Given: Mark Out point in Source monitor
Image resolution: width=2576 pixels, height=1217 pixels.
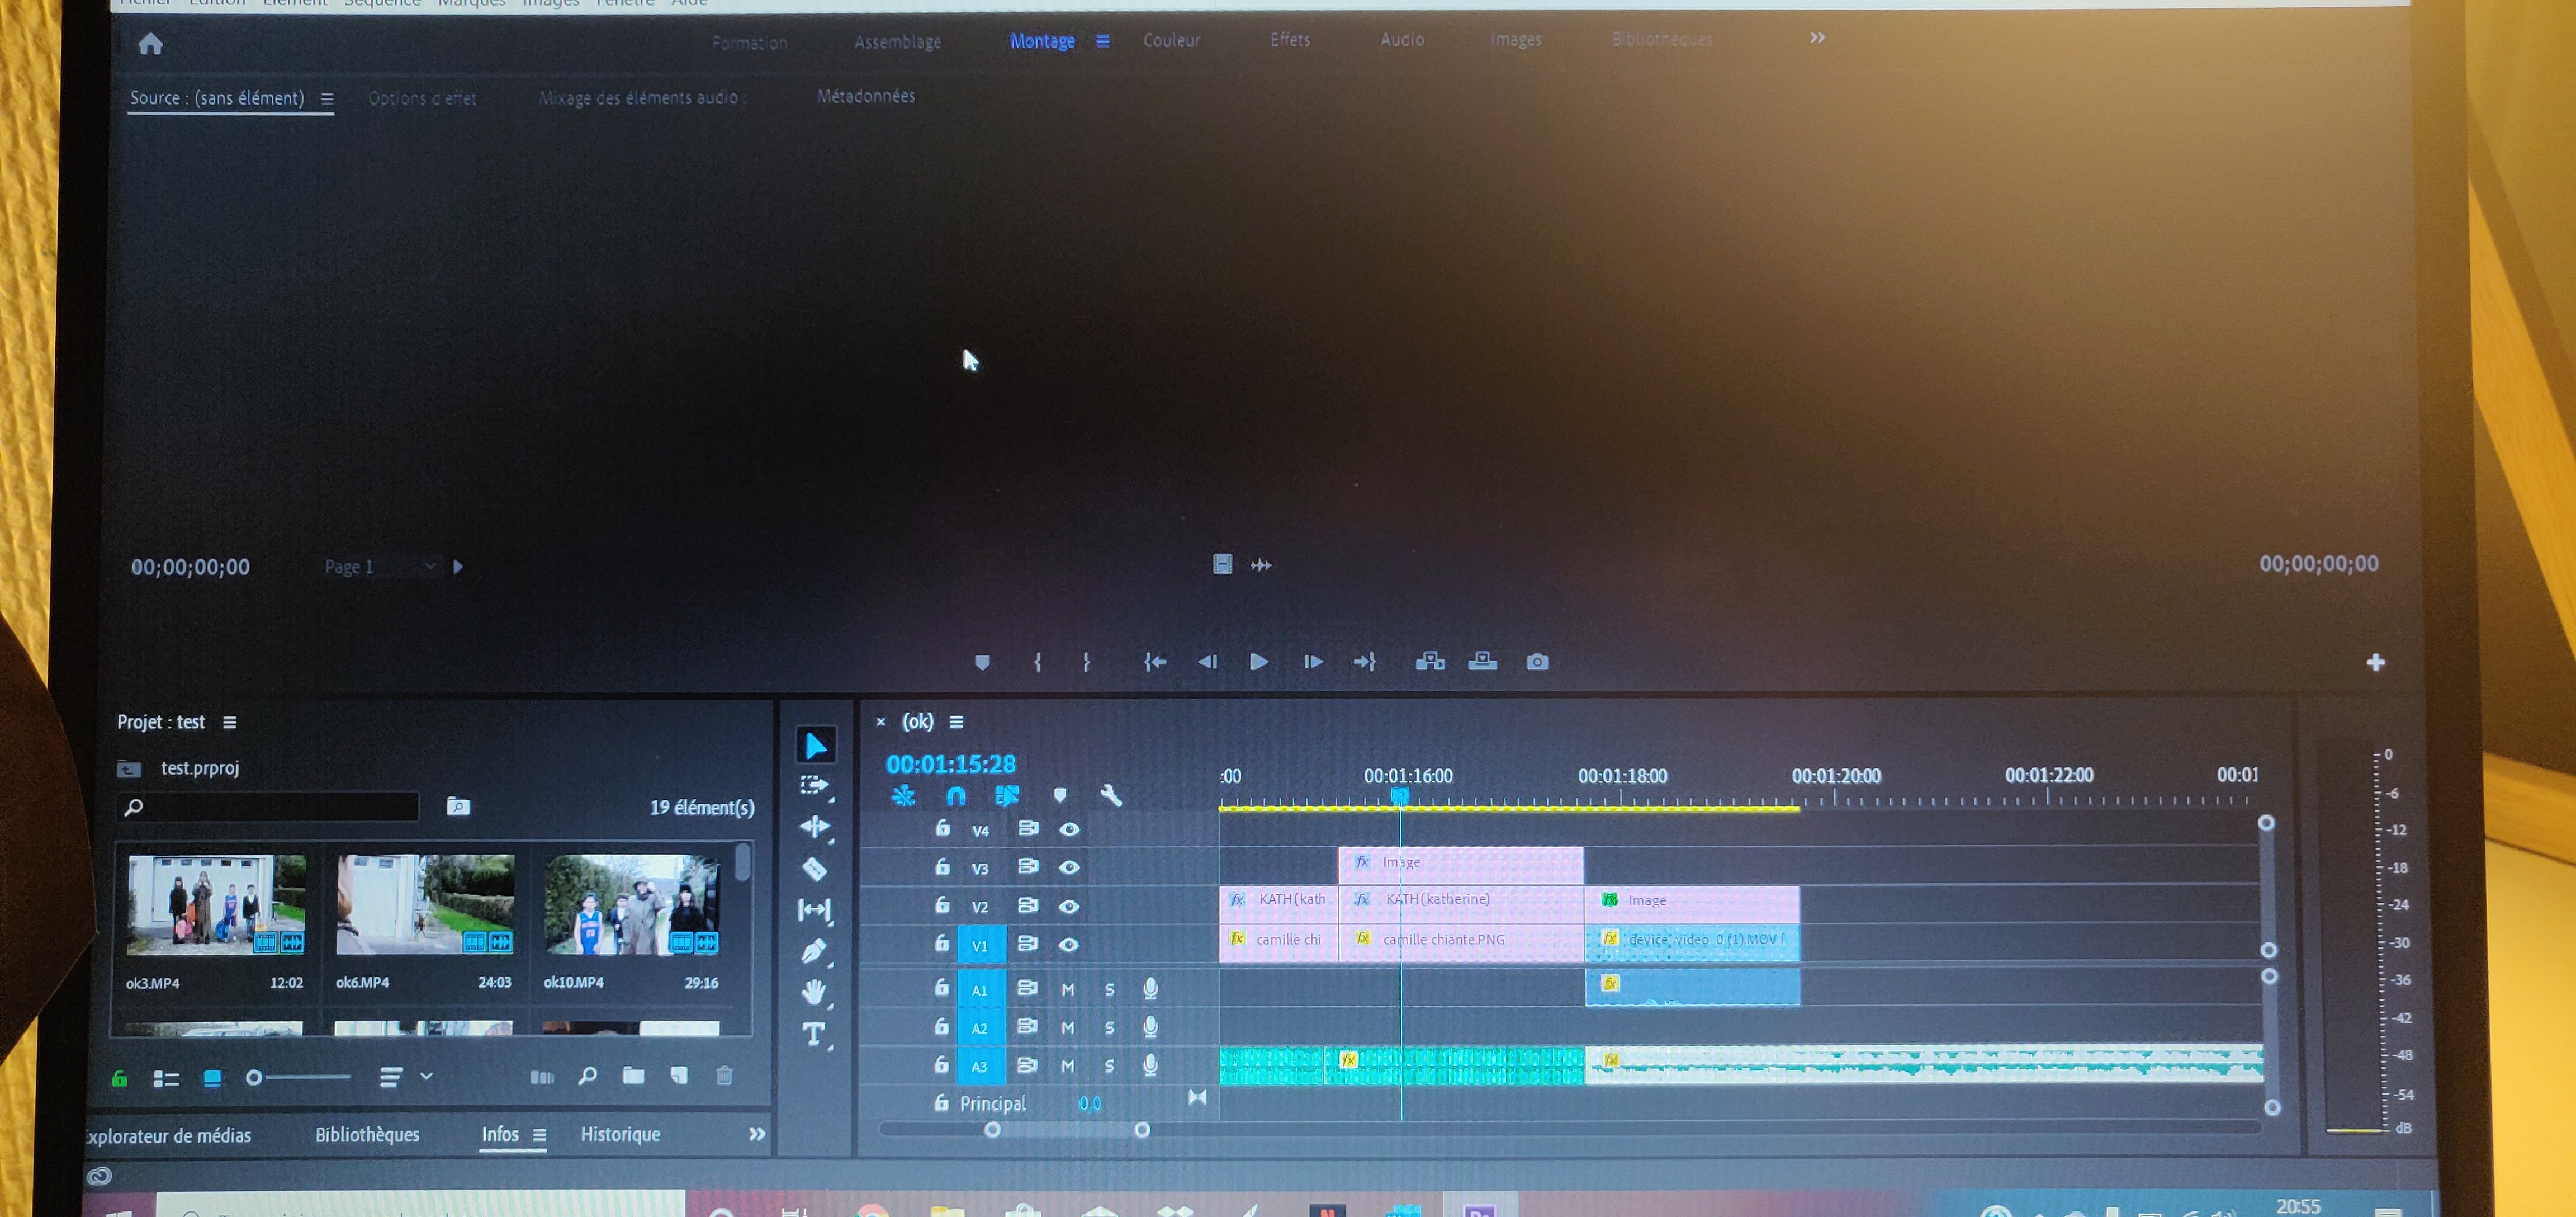Looking at the screenshot, I should pyautogui.click(x=1086, y=663).
